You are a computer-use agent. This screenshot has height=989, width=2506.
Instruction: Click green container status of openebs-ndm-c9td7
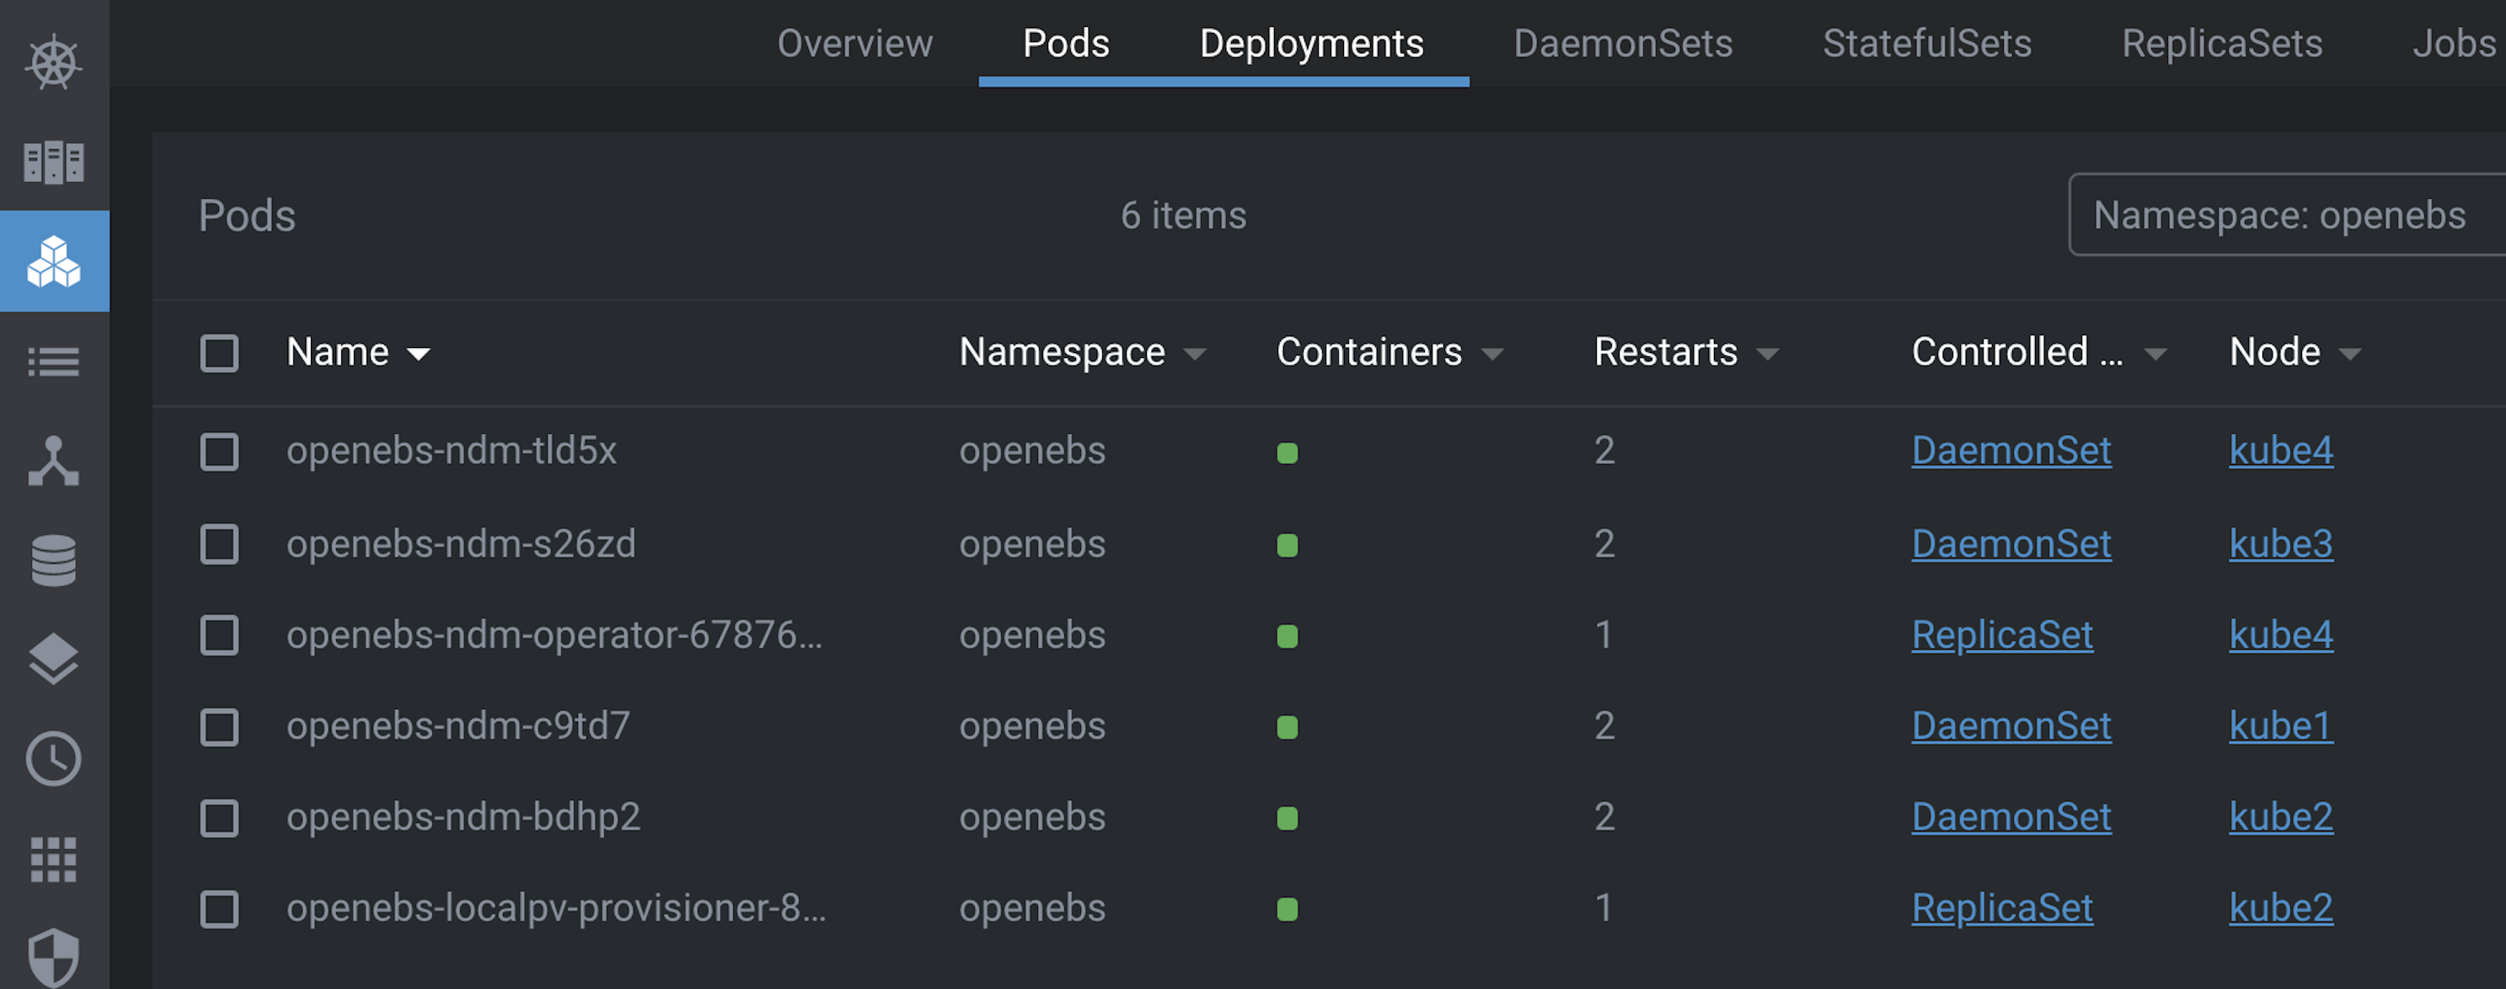pos(1287,727)
